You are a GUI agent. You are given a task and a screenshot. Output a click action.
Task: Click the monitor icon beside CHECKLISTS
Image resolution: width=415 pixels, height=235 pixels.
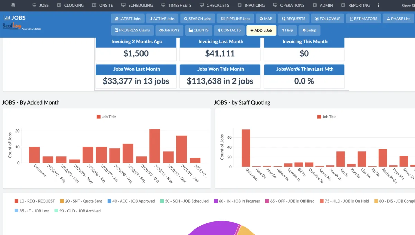202,6
